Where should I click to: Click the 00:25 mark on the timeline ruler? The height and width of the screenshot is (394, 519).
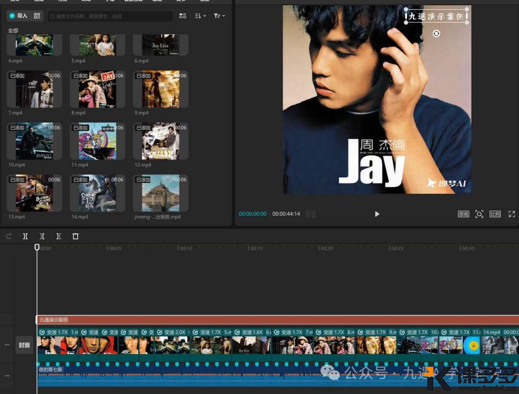(x=397, y=248)
